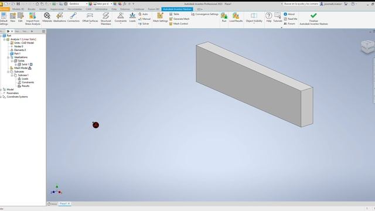Expand the Offset Surfaces dropdown arrow

click(90, 23)
